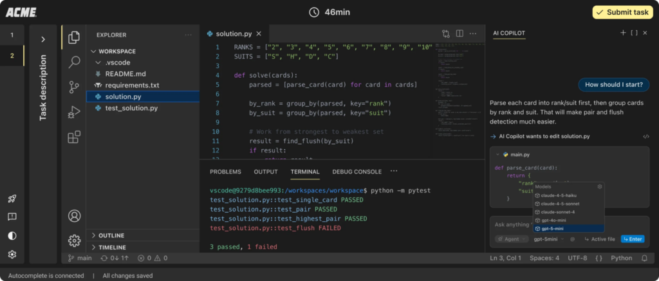Close the AI Copilot panel
Viewport: 659px width, 281px height.
tap(645, 33)
